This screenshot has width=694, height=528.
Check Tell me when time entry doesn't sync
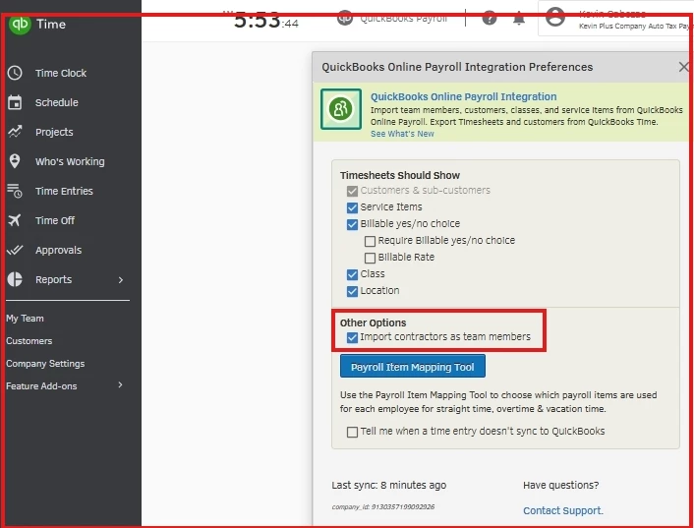pos(352,432)
